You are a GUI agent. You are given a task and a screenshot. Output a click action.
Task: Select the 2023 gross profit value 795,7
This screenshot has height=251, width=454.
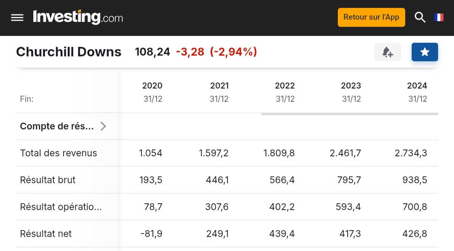(349, 180)
